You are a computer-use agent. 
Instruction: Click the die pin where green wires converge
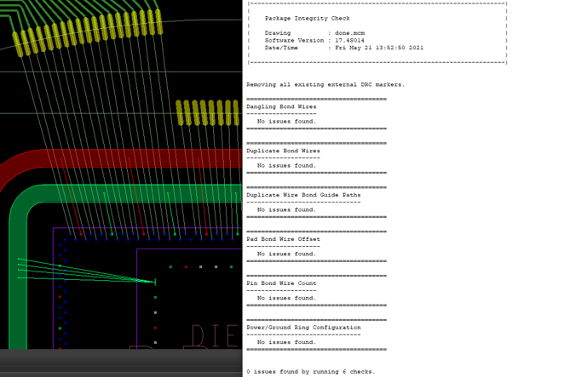tap(155, 283)
